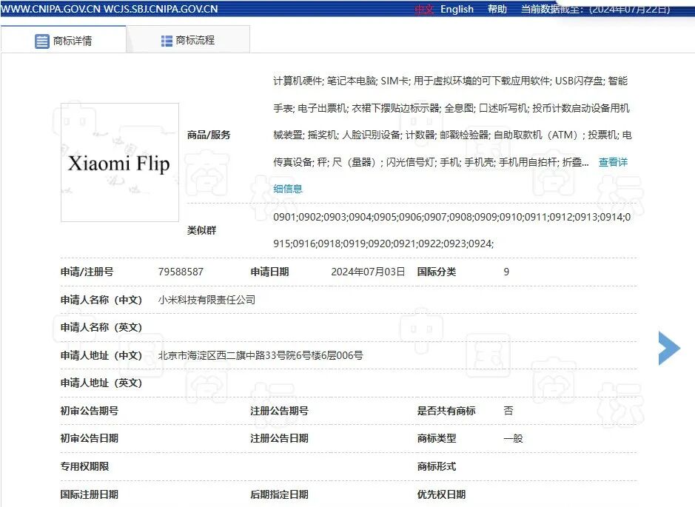Viewport: 695px width, 507px height.
Task: Click the 商标详情 document icon
Action: pyautogui.click(x=42, y=41)
